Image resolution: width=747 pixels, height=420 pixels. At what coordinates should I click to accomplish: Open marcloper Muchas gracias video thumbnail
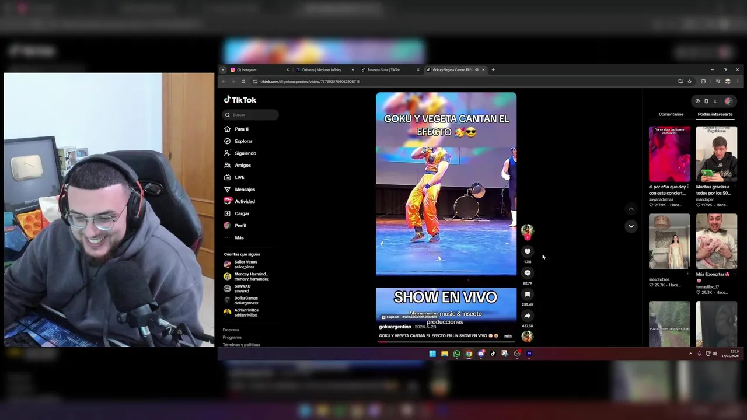[716, 154]
